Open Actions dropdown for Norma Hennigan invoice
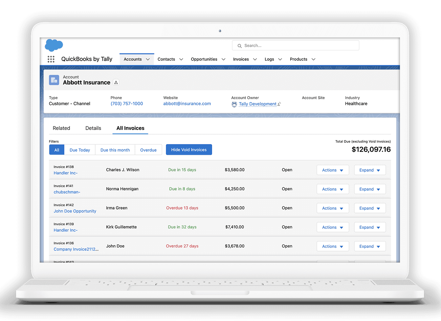 pos(333,189)
